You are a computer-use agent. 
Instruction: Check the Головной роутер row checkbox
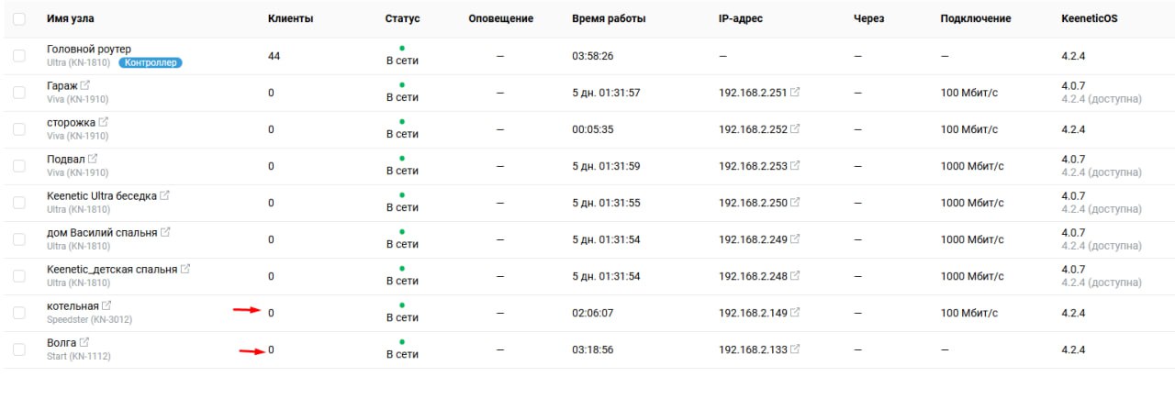pyautogui.click(x=19, y=56)
